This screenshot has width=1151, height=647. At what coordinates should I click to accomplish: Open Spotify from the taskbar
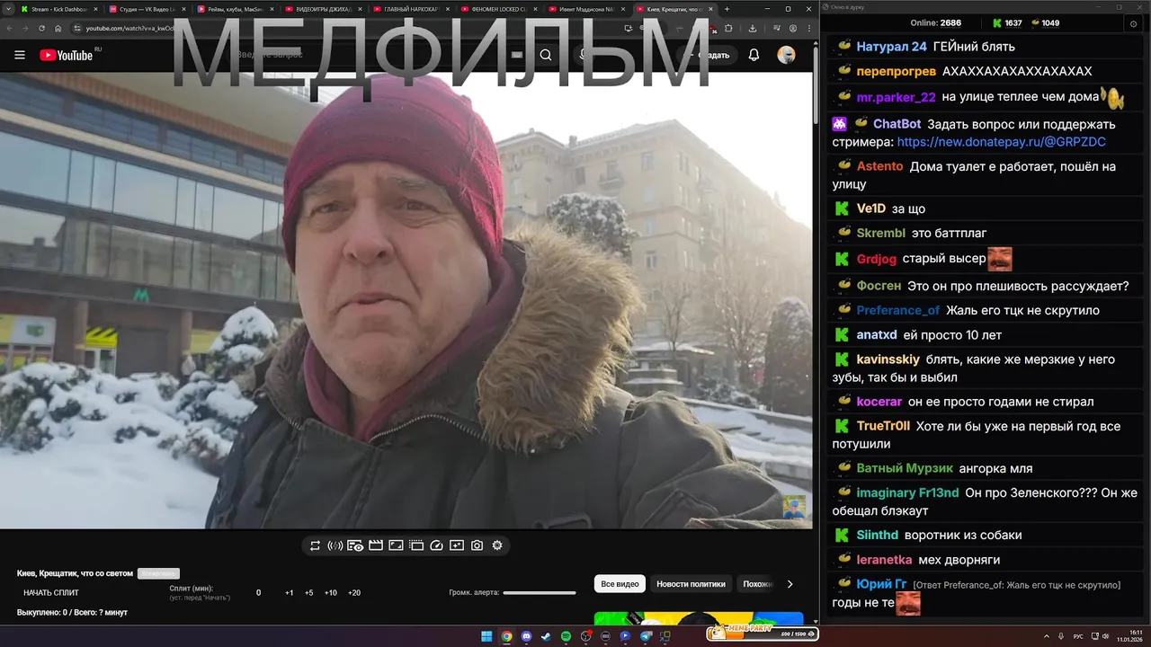pyautogui.click(x=566, y=636)
